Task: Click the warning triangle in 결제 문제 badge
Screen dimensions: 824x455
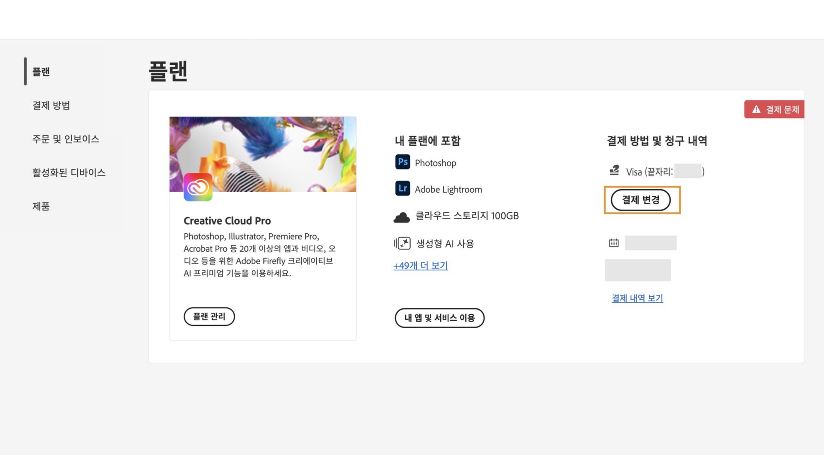Action: pos(756,109)
